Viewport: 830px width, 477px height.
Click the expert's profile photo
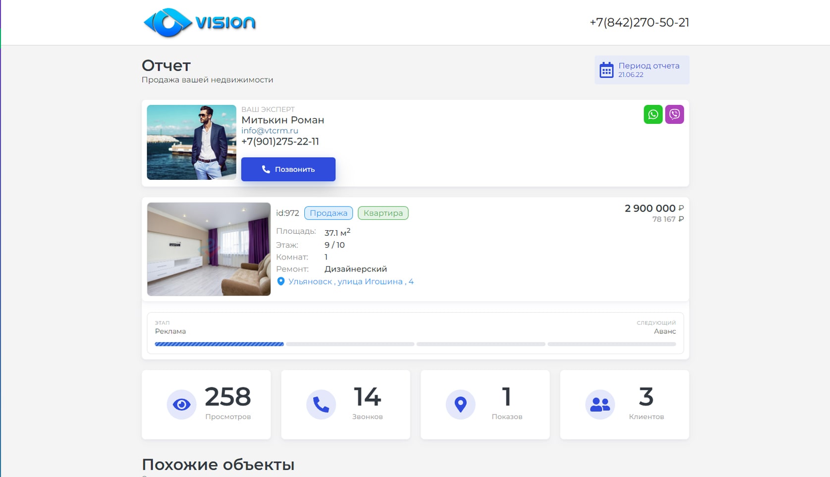click(191, 142)
